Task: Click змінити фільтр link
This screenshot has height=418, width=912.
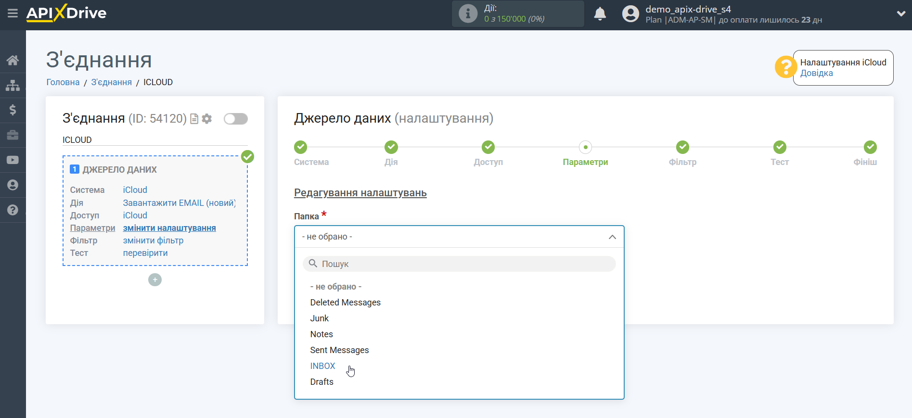Action: tap(153, 241)
